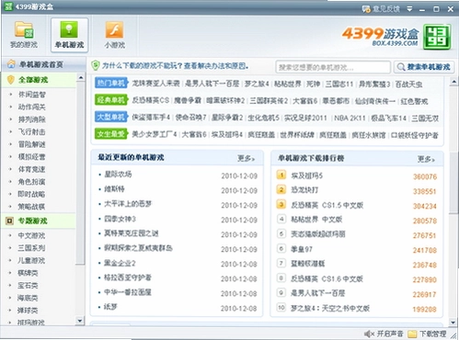Screen dimensions: 459x340
Task: Select the 热门单机 tag label
Action: 111,83
